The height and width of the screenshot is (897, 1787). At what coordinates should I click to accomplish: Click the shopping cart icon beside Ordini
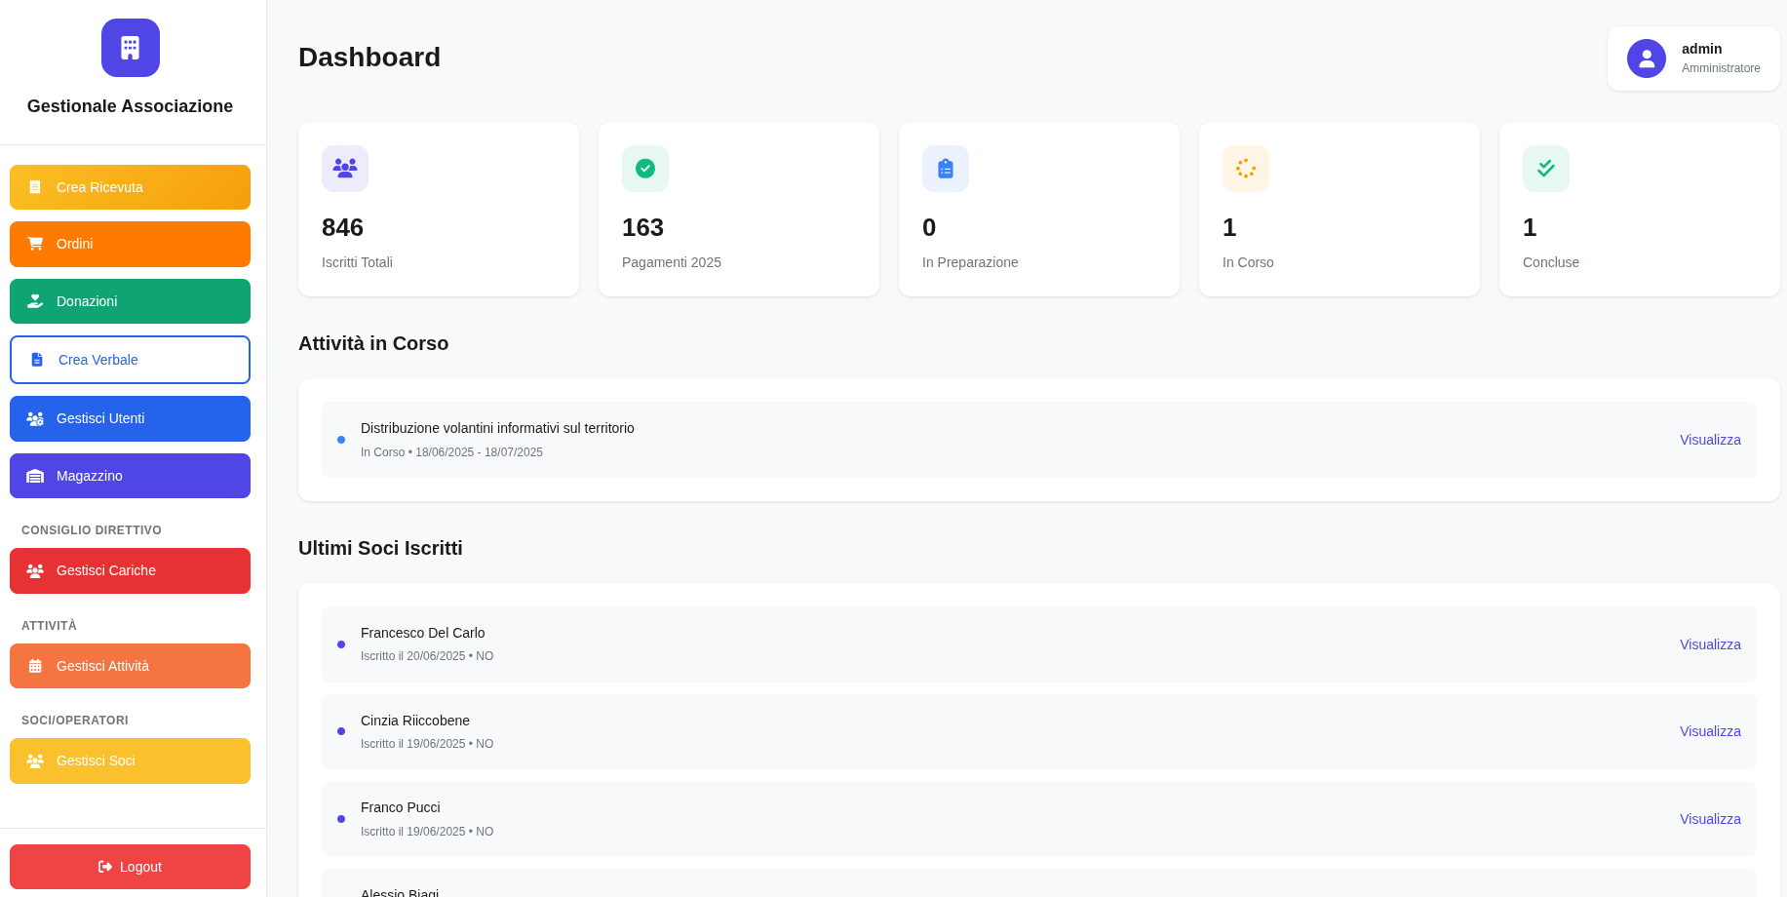[35, 244]
